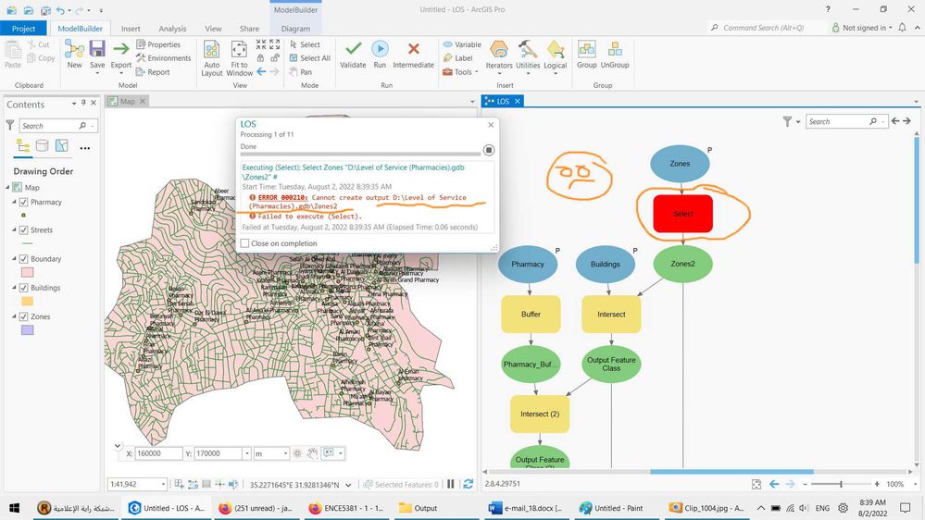Screen dimensions: 925x520
Task: Check the Close on completion box
Action: click(x=244, y=243)
